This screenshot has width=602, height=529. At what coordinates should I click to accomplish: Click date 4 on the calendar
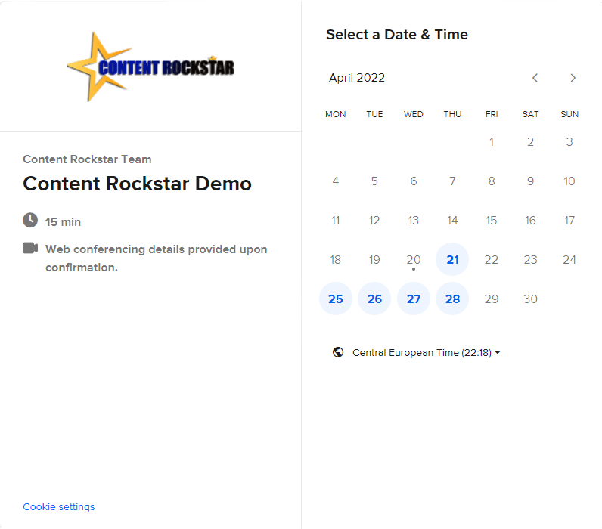click(336, 181)
